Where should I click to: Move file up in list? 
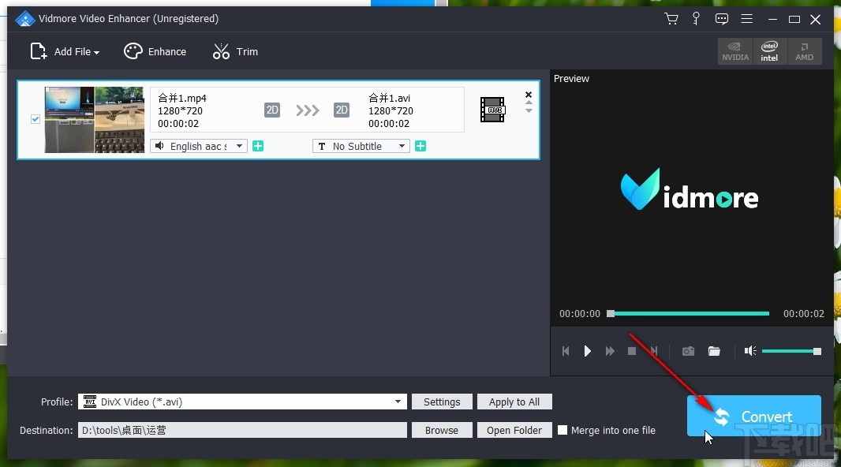tap(529, 103)
